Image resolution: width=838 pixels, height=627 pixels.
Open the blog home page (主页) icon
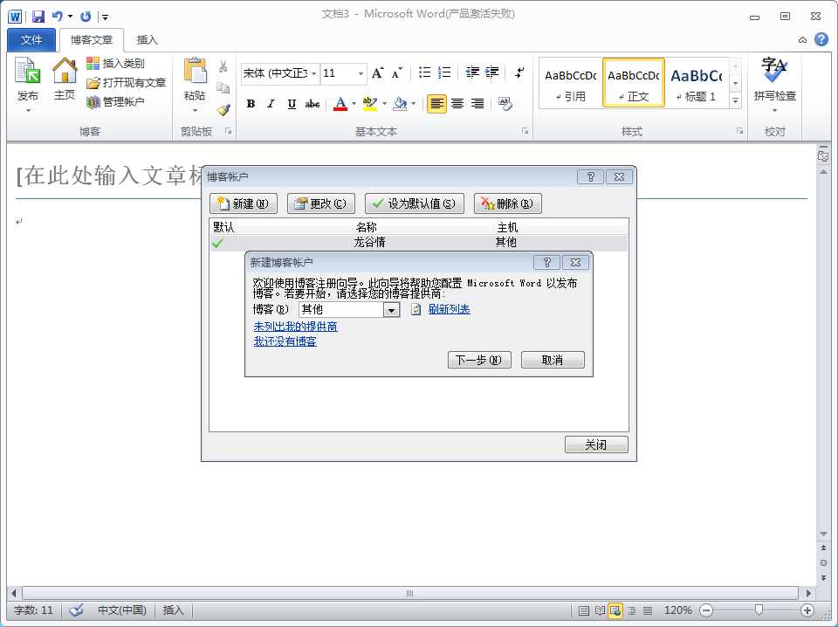[x=64, y=71]
